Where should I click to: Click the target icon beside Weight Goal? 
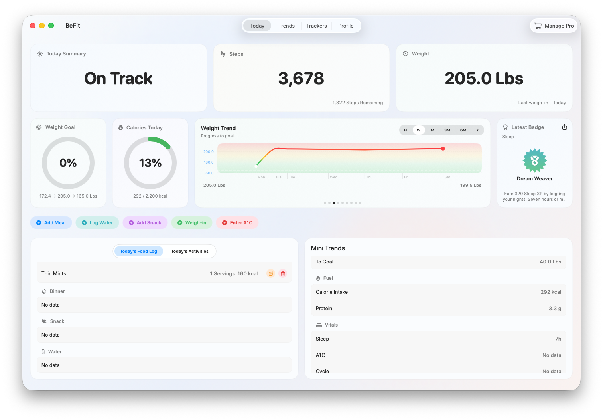[x=39, y=127]
